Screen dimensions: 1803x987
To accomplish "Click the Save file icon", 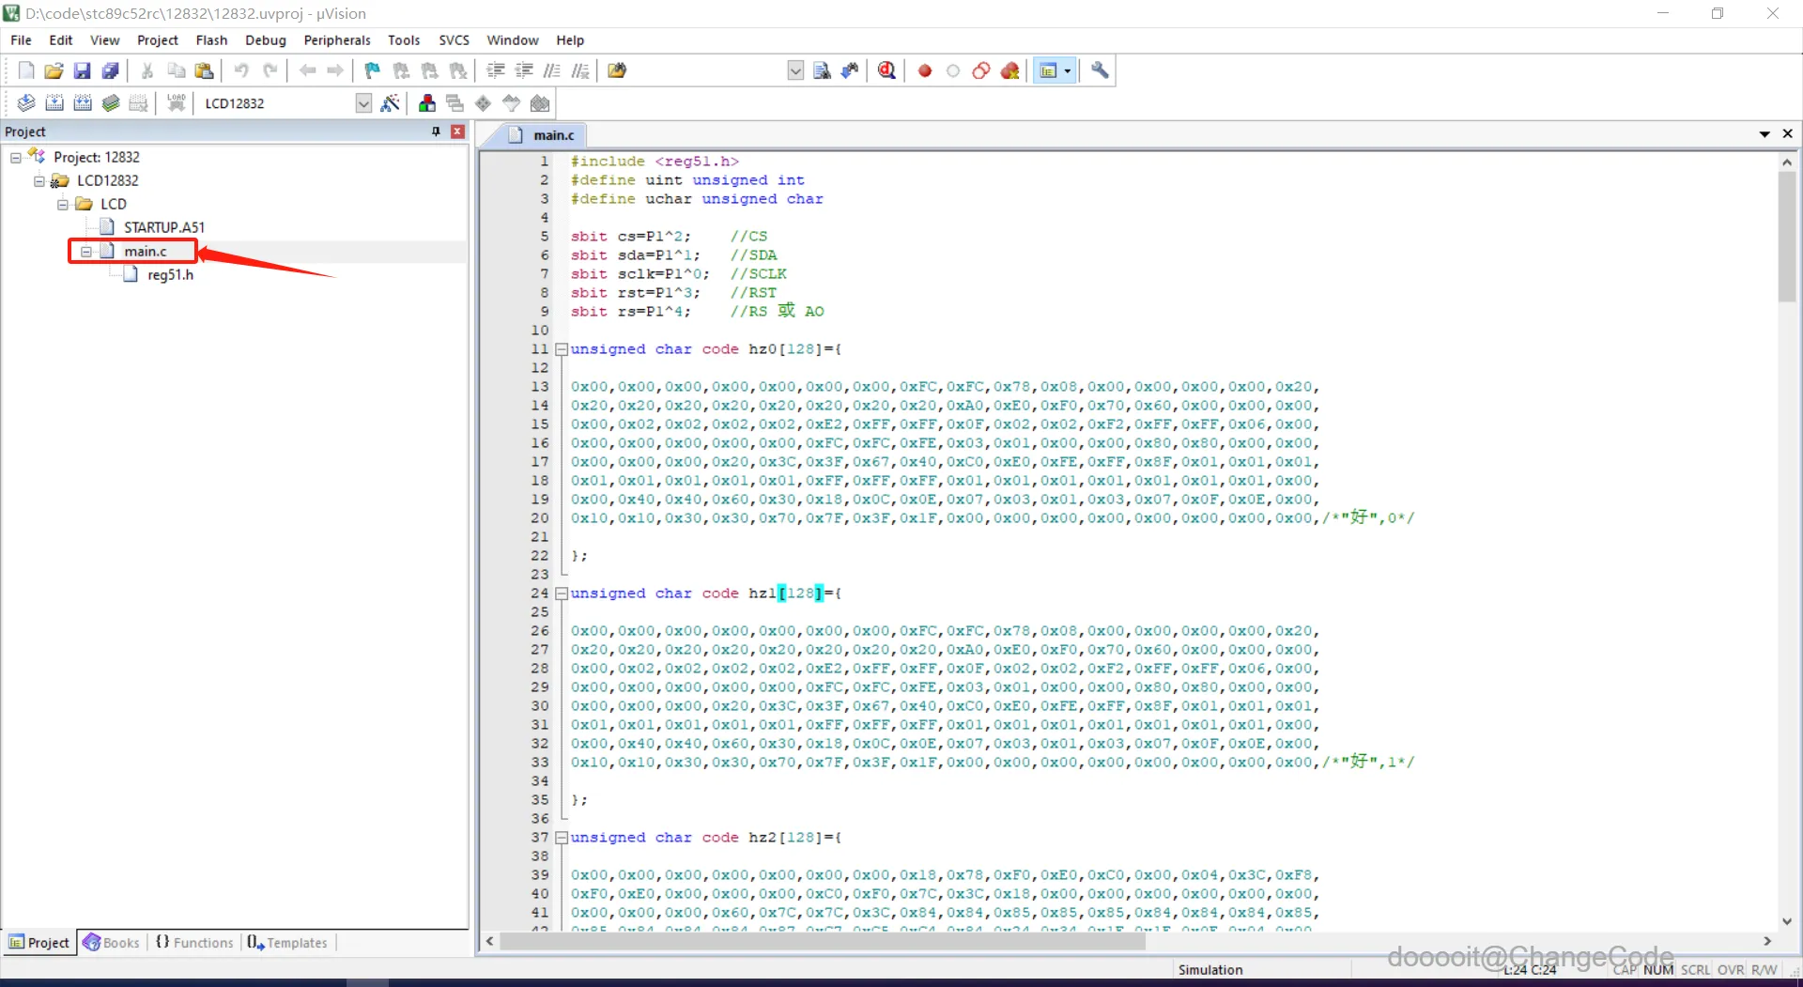I will 82,70.
